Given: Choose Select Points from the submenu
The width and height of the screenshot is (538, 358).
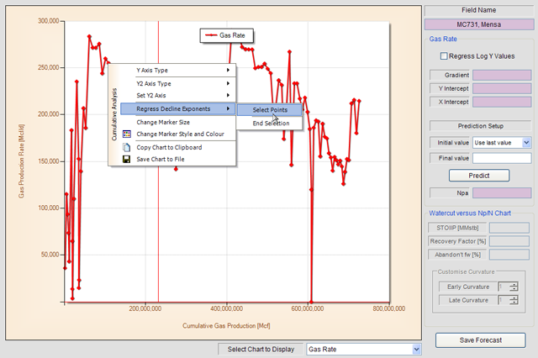Looking at the screenshot, I should pyautogui.click(x=269, y=110).
